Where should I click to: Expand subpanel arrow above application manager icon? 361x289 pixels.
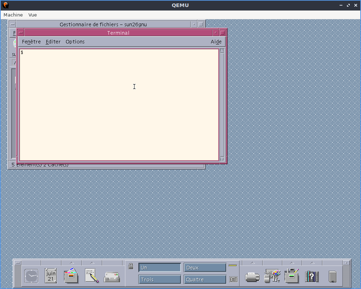(x=292, y=263)
